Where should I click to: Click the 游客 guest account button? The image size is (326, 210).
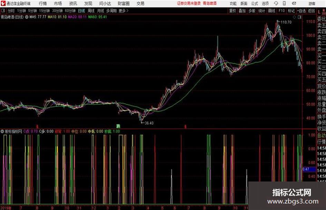(312, 3)
